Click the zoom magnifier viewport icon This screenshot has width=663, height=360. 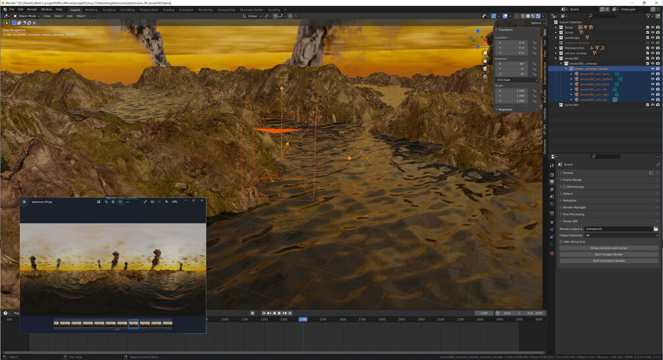coord(485,53)
